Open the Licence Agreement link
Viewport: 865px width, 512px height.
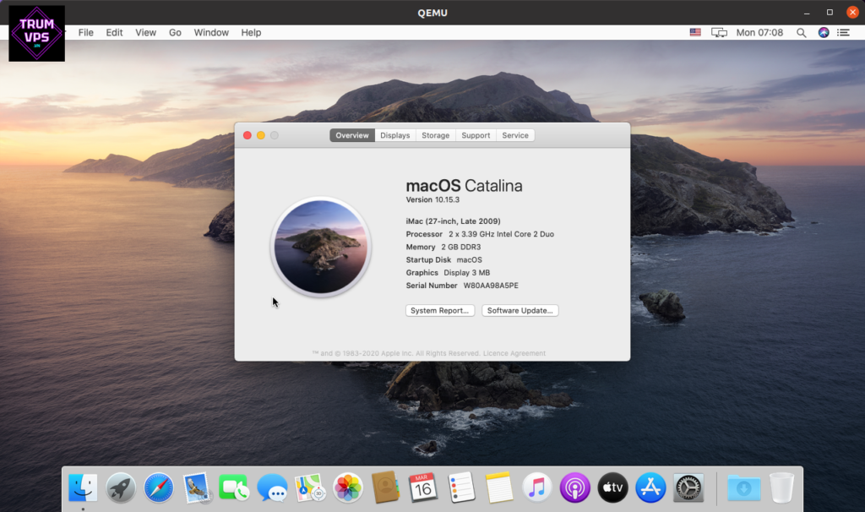click(x=514, y=353)
